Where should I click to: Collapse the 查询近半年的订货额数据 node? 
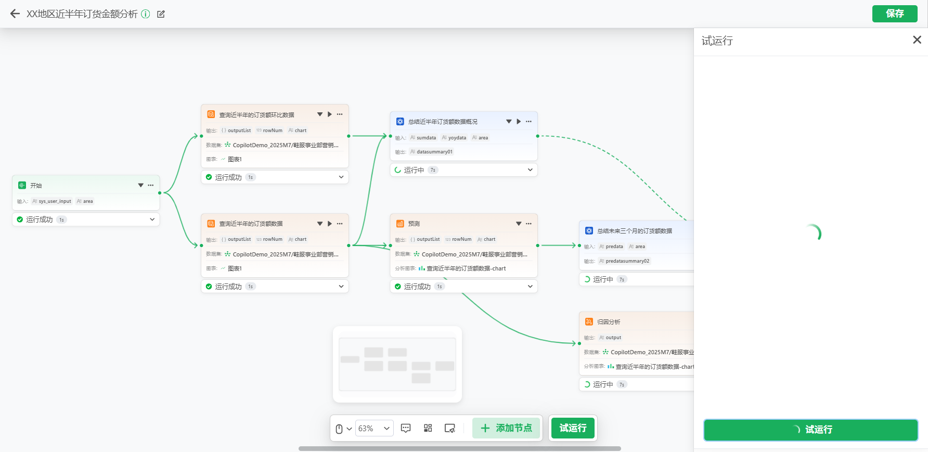pyautogui.click(x=320, y=224)
